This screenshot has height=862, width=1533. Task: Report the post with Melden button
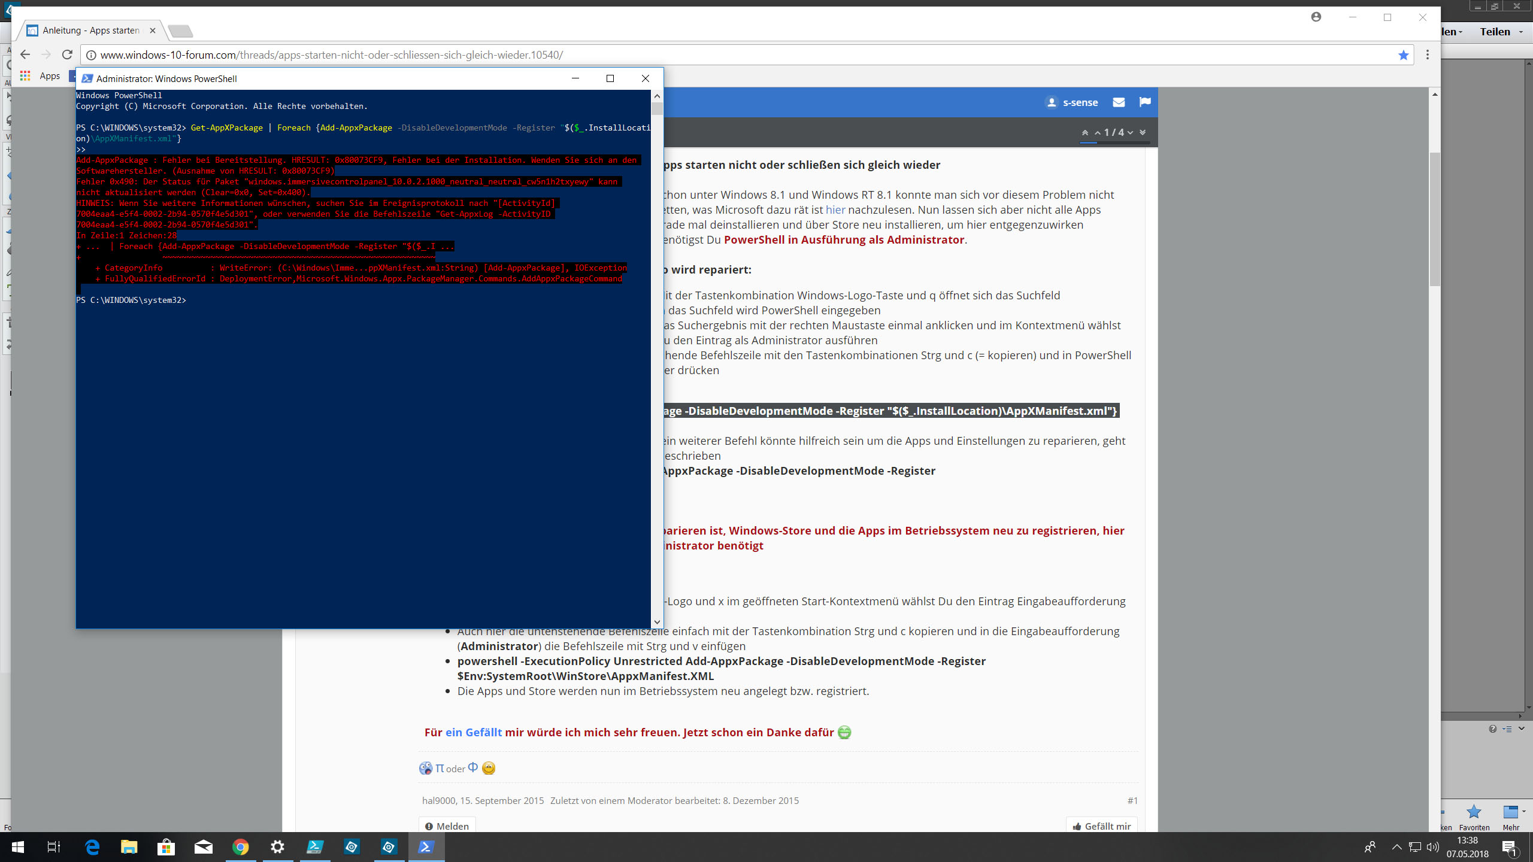(447, 825)
